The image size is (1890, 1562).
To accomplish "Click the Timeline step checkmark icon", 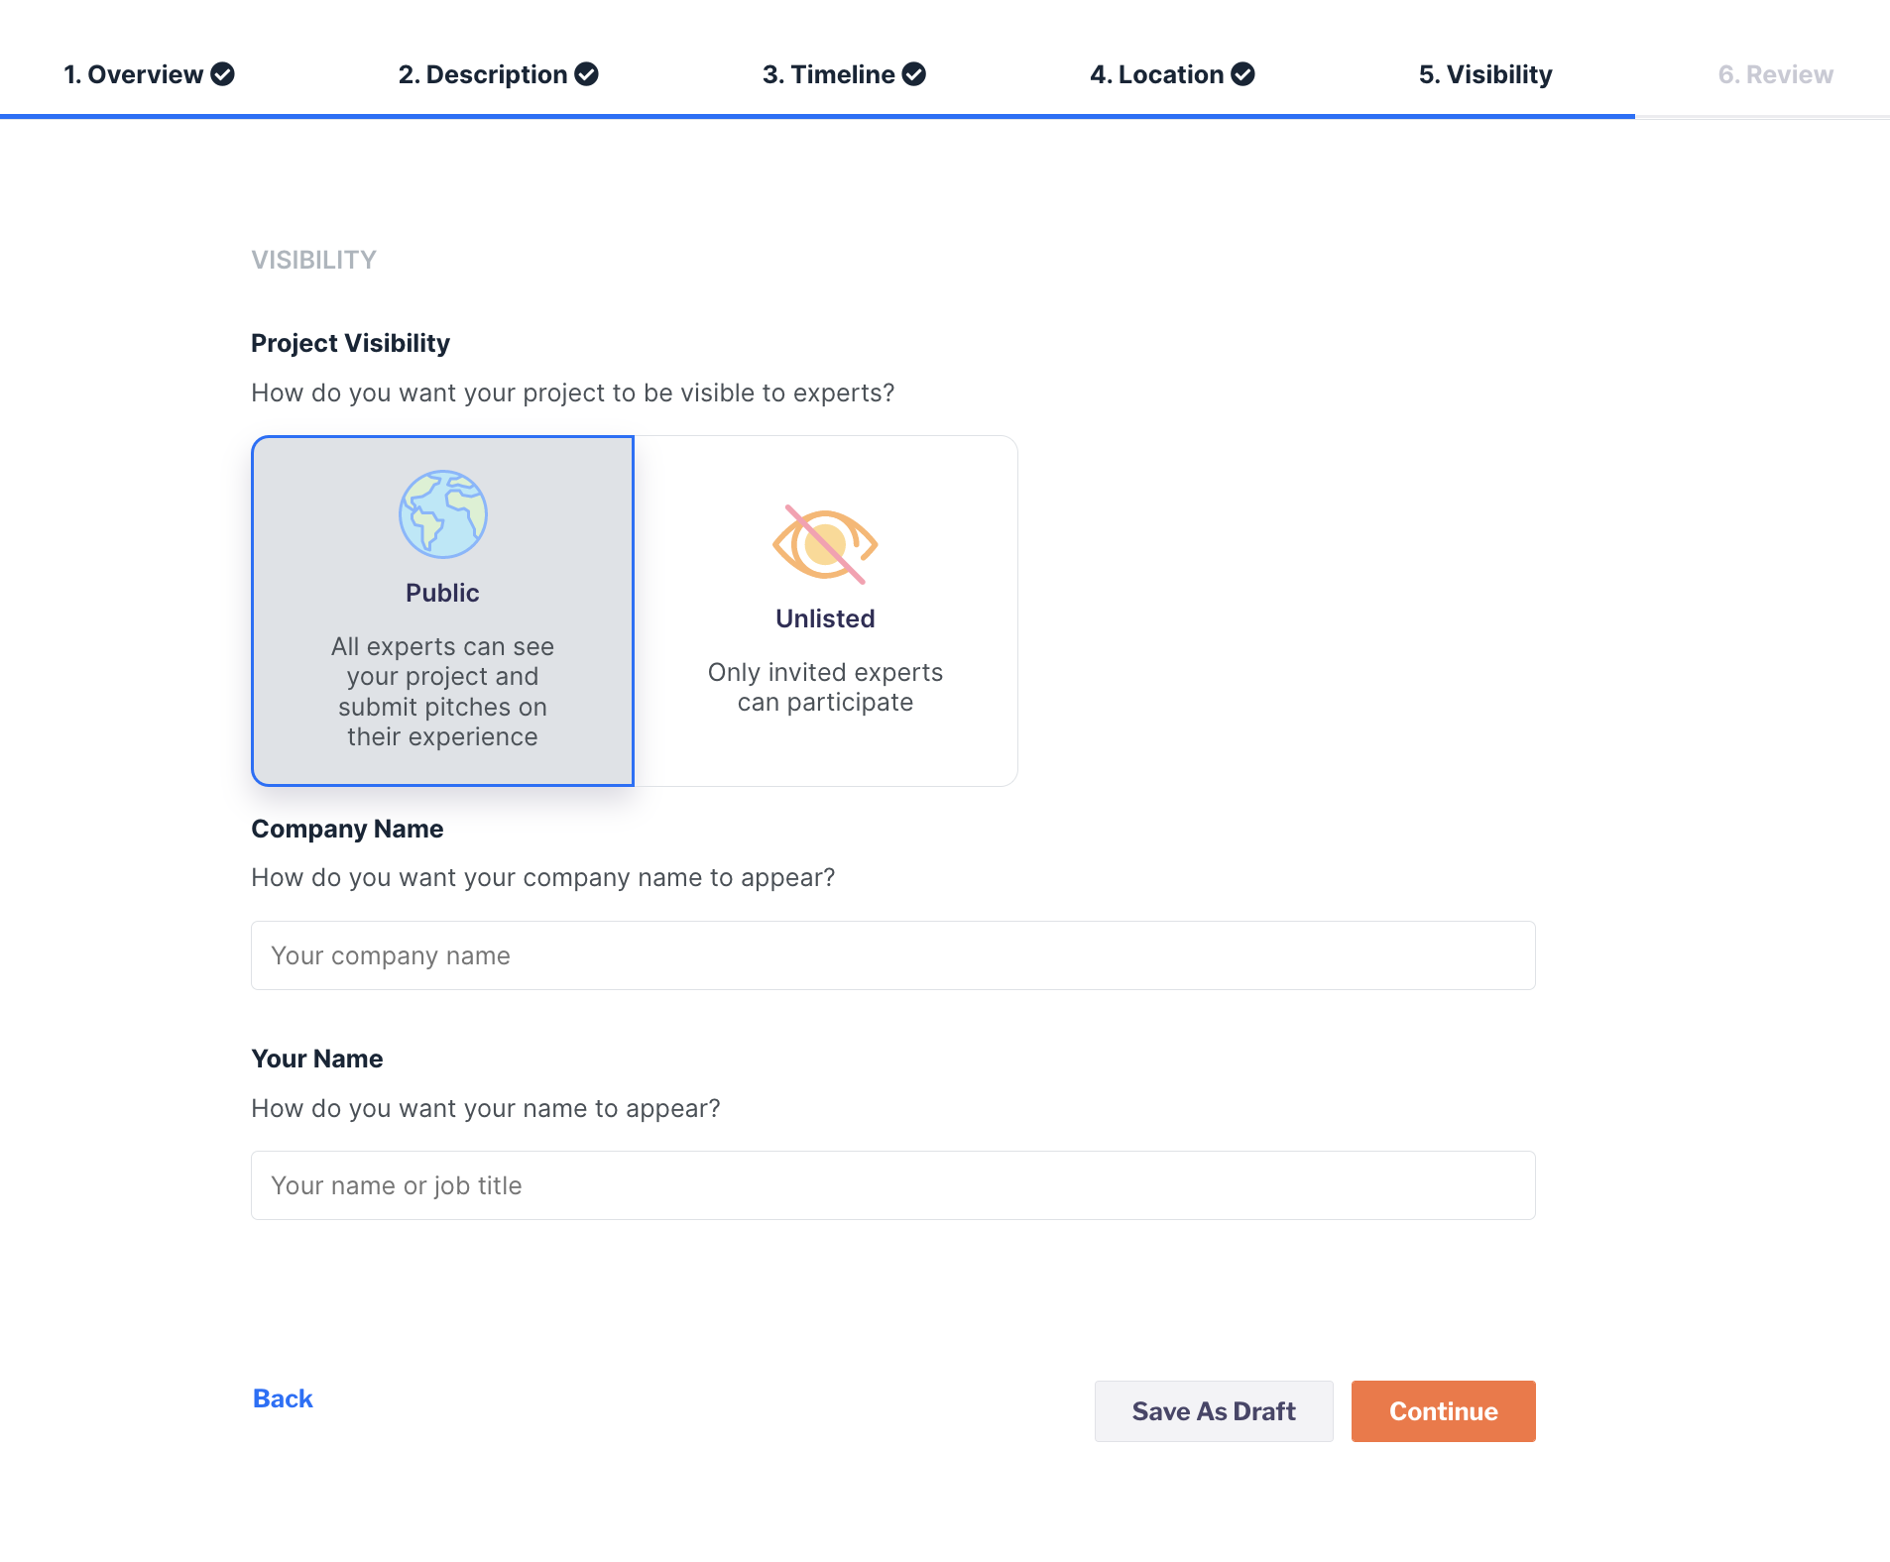I will coord(914,74).
